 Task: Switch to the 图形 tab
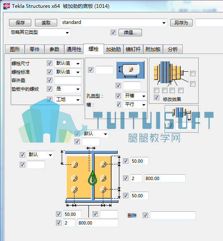point(15,49)
